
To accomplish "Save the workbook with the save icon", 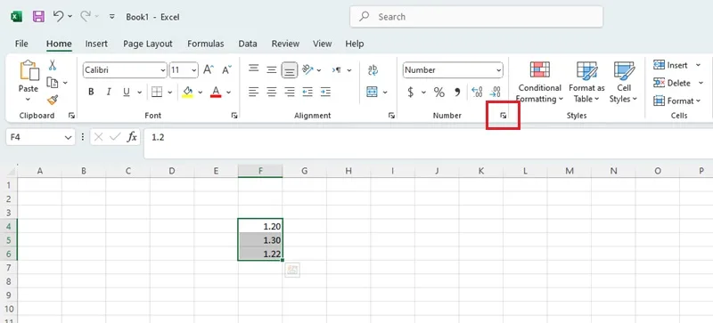I will pyautogui.click(x=38, y=17).
